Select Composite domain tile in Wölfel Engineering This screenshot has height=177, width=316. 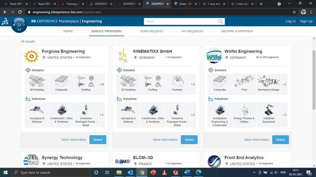pos(220,84)
